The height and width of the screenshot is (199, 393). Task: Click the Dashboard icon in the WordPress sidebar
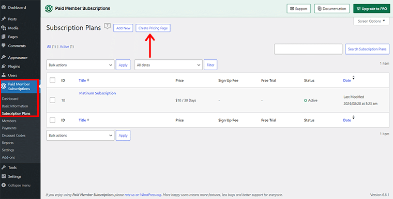[x=4, y=8]
